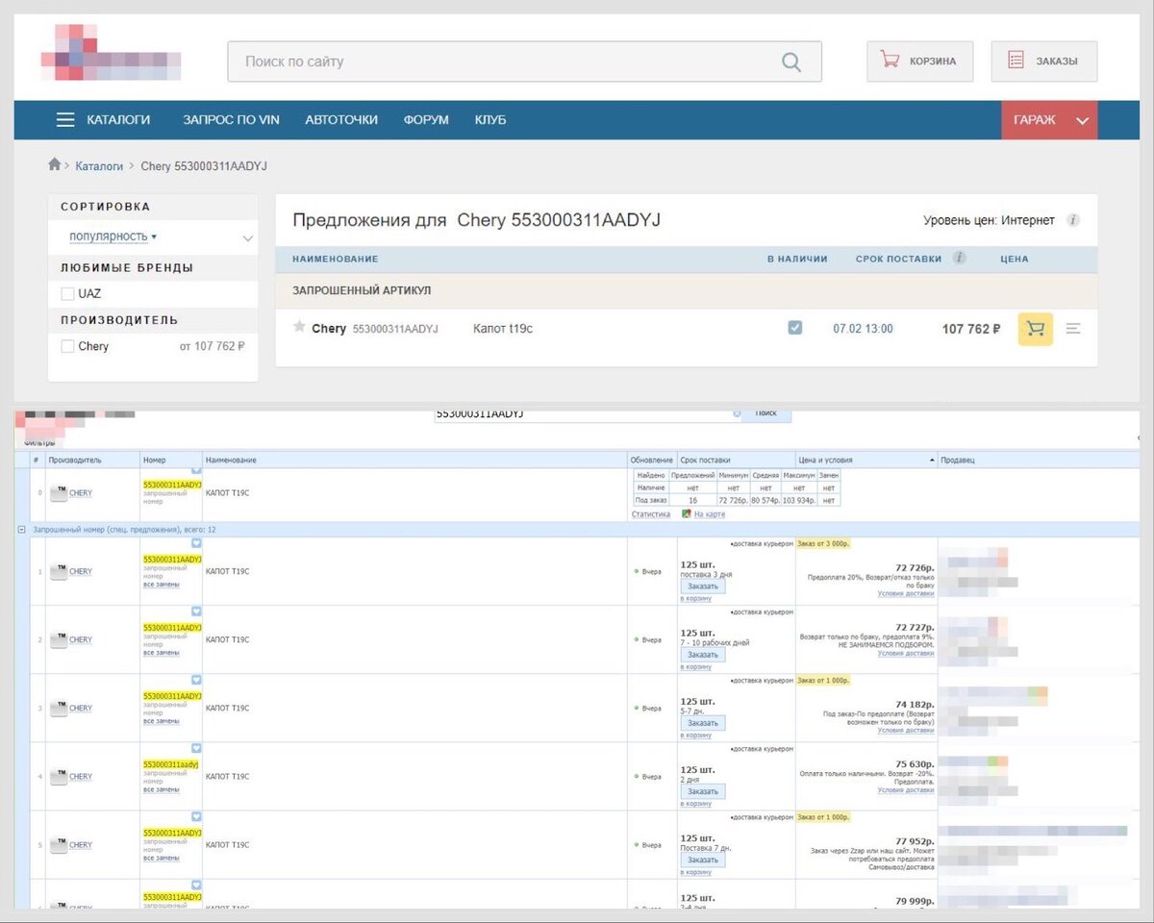
Task: Click Заказать for the 74 182р. offer
Action: [x=703, y=723]
